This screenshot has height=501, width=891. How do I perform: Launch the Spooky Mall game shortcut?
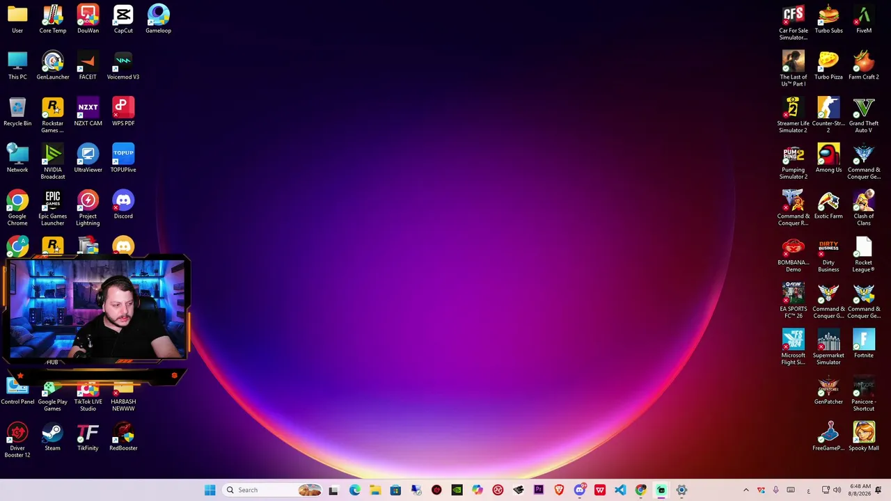tap(864, 436)
